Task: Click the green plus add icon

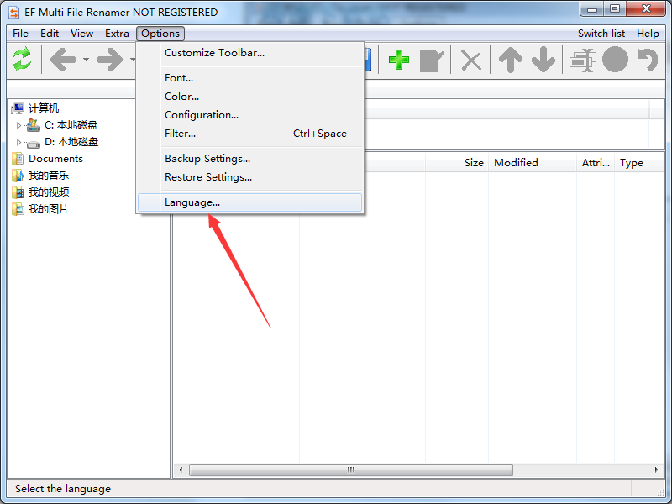Action: click(x=399, y=60)
